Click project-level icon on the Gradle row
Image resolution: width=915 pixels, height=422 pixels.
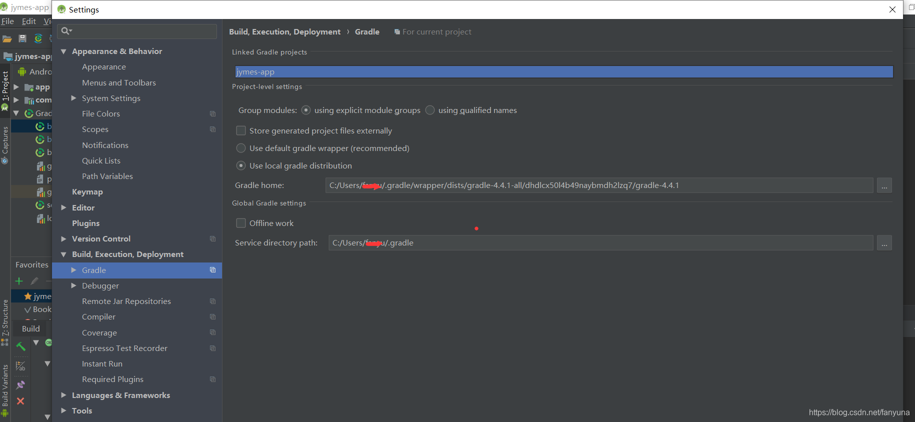click(212, 270)
